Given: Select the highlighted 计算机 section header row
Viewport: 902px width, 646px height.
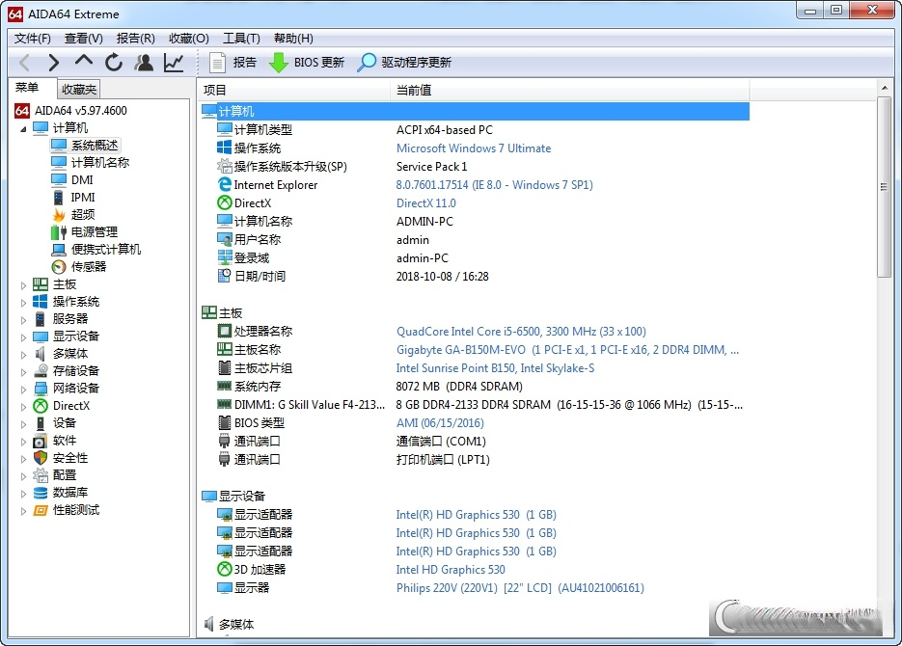Looking at the screenshot, I should pyautogui.click(x=475, y=112).
